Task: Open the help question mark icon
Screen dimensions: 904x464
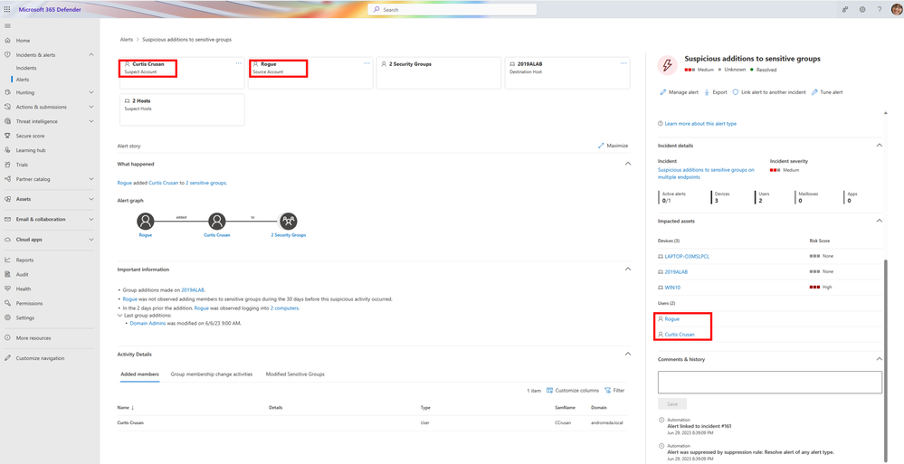Action: [x=880, y=9]
